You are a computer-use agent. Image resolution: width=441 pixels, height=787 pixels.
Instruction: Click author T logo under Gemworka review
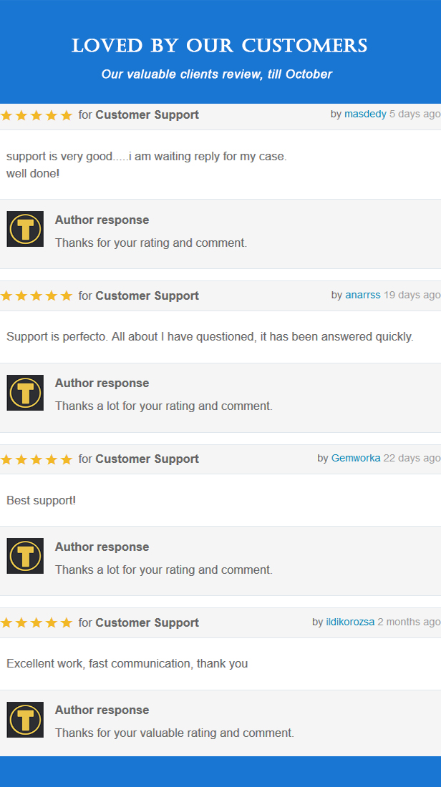click(x=25, y=556)
